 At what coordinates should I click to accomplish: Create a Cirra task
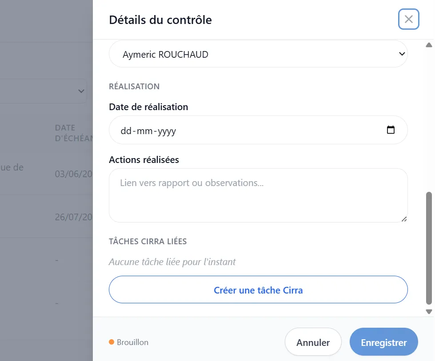point(258,290)
